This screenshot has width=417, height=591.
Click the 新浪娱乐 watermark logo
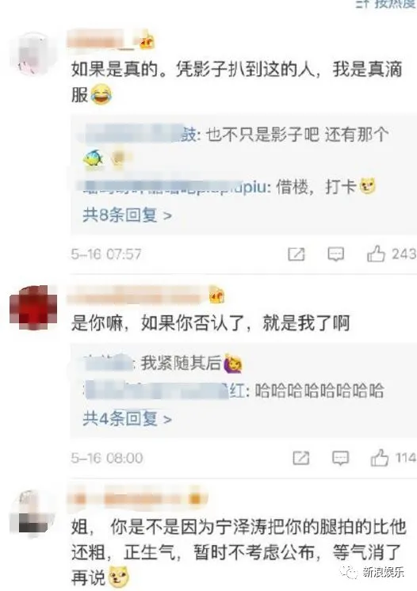coord(373,572)
